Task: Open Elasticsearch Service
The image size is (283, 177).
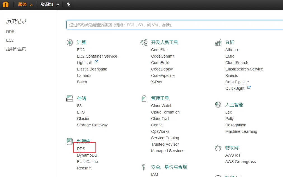Action: [244, 69]
